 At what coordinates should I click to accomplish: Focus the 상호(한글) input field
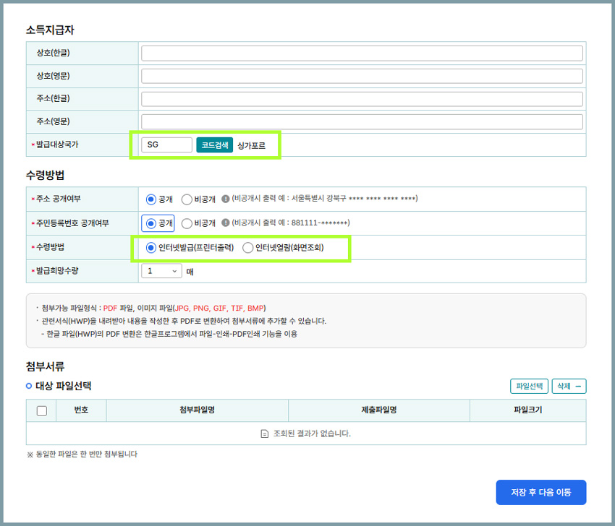(x=362, y=53)
